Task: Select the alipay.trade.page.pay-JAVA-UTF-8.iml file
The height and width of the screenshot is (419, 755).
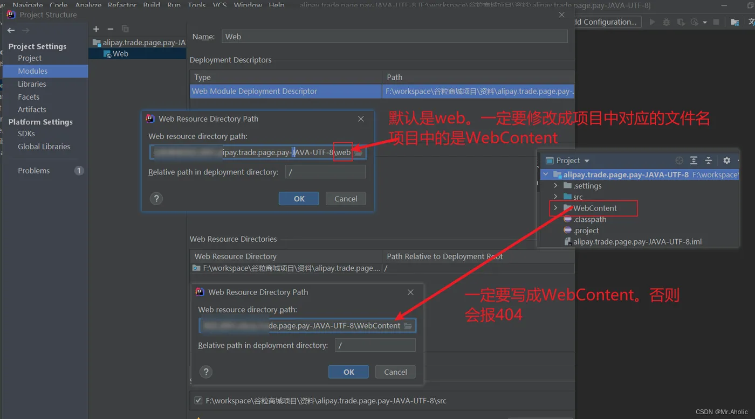Action: click(x=637, y=242)
